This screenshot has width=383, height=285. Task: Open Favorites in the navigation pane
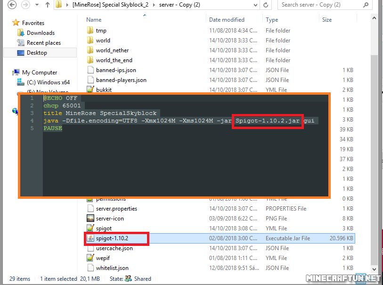coord(33,23)
